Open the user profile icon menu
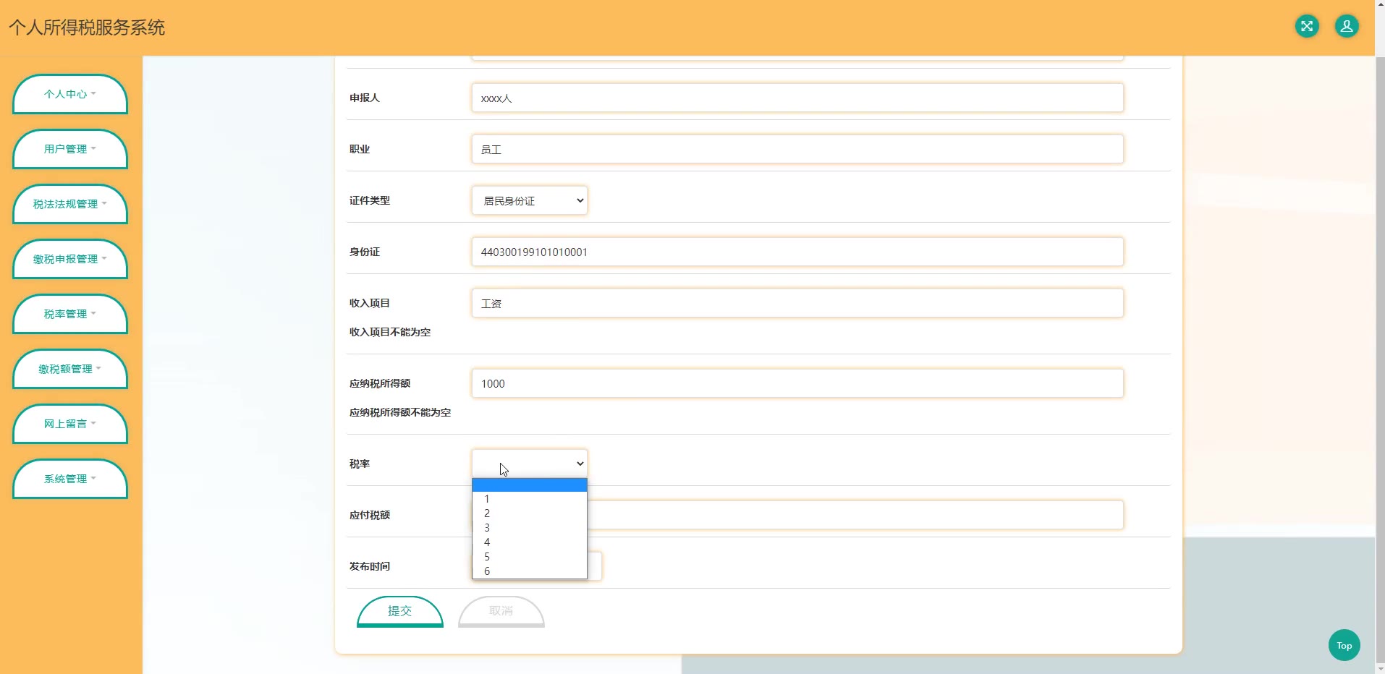 coord(1346,27)
